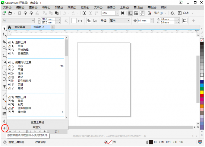Click the home Welcome screen icon
The width and height of the screenshot is (205, 147).
[x=9, y=27]
